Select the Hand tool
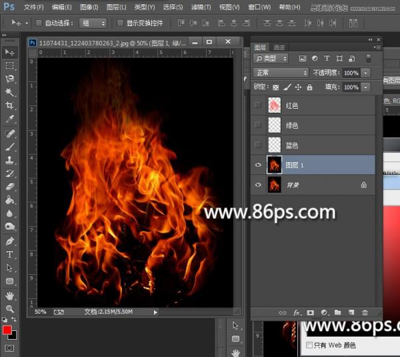 point(10,296)
